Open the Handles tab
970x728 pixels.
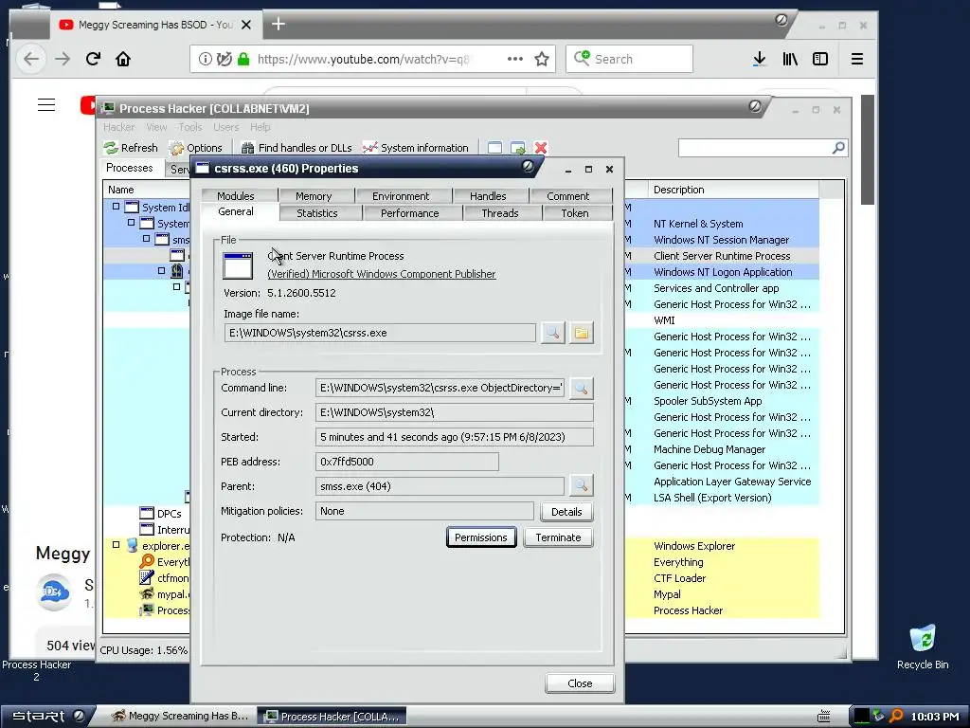pos(488,196)
